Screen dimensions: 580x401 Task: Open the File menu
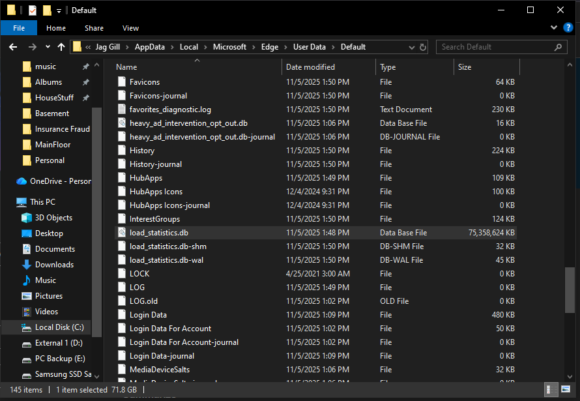(x=19, y=28)
